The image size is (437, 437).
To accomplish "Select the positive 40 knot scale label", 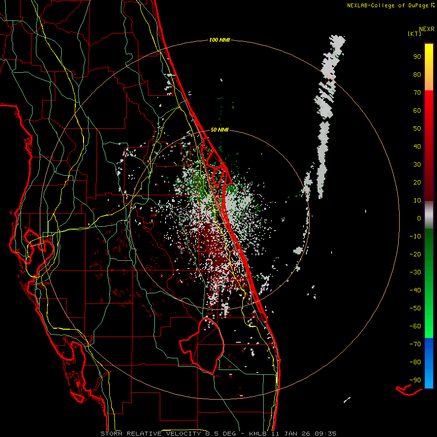I will [417, 147].
